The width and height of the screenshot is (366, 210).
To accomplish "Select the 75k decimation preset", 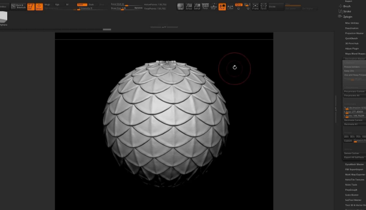I will 358,136.
